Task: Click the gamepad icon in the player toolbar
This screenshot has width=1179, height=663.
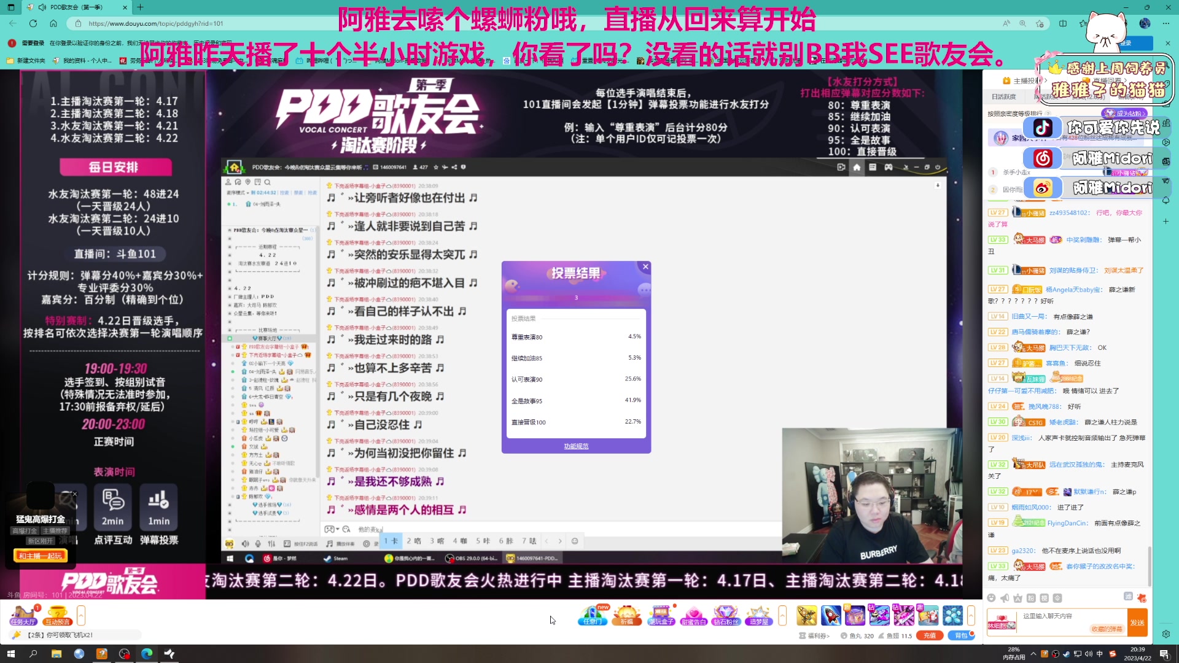Action: 889,167
